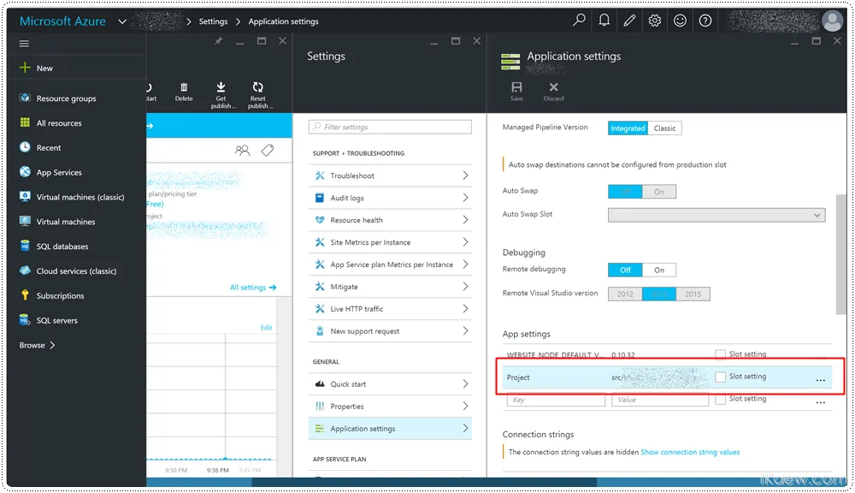Open Project row ellipsis menu

(820, 378)
